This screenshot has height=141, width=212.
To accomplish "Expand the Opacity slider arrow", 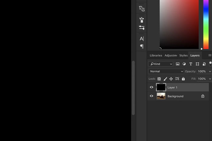I will (210, 72).
